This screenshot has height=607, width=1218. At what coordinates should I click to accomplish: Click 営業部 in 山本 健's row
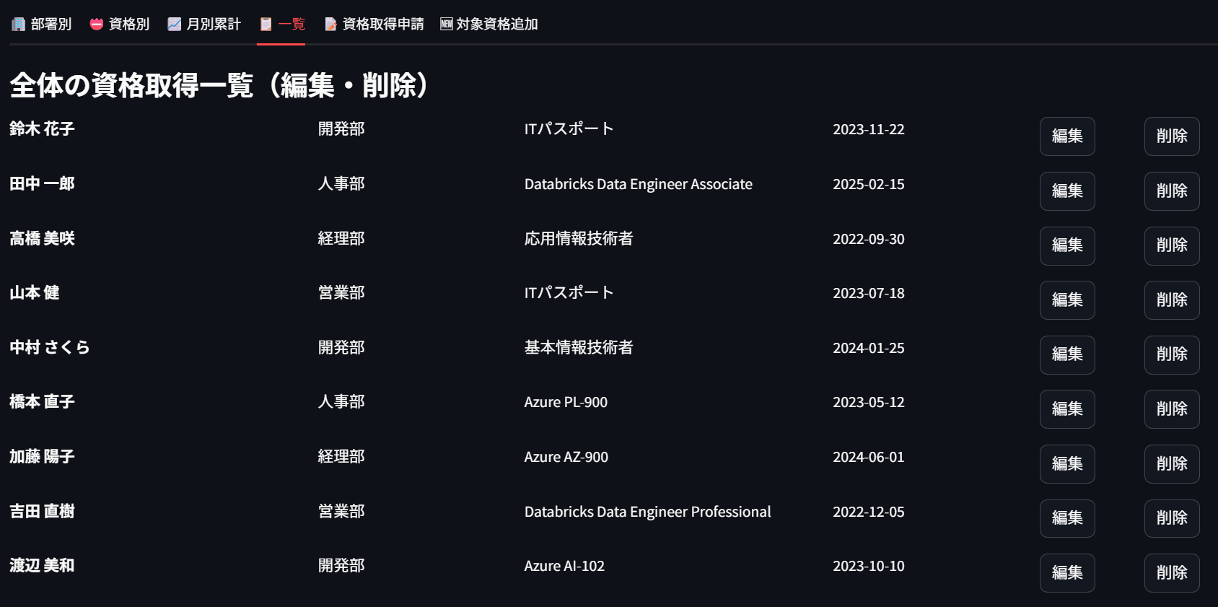341,293
